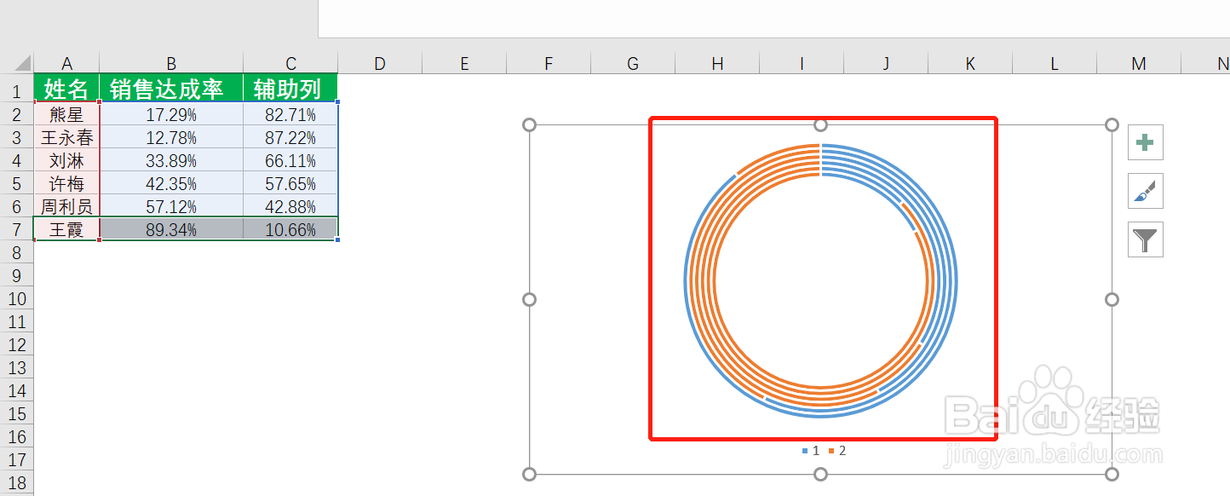Select row 7 header
This screenshot has height=496, width=1230.
(x=17, y=229)
